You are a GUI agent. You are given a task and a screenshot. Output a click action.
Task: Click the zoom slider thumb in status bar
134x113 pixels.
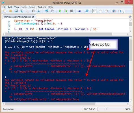click(x=106, y=109)
